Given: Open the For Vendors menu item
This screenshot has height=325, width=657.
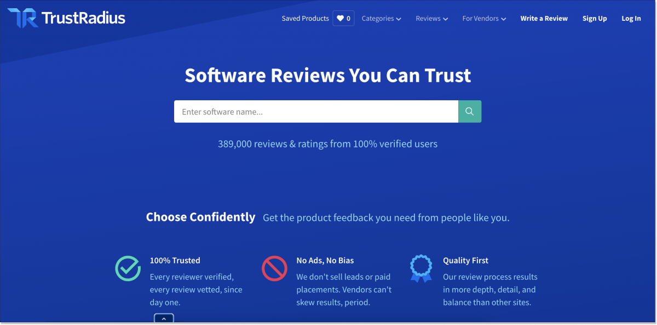Looking at the screenshot, I should pos(481,18).
